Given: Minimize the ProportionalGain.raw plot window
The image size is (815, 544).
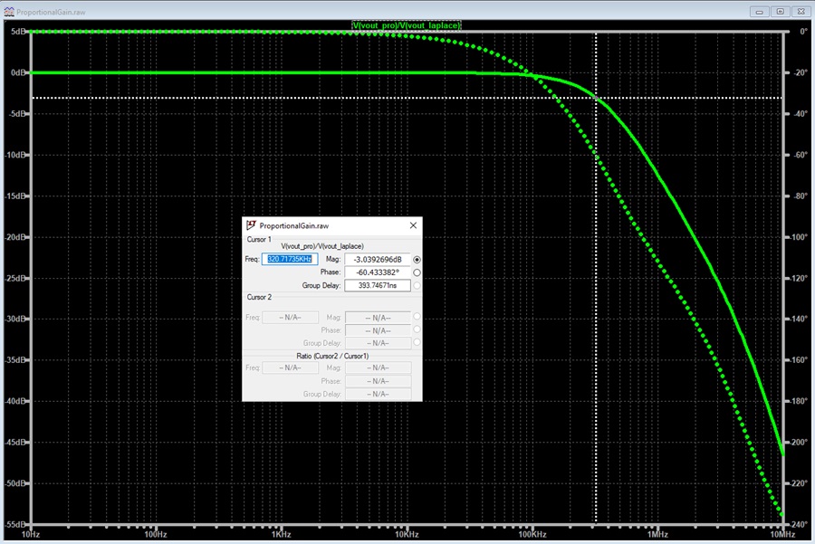Looking at the screenshot, I should click(760, 12).
